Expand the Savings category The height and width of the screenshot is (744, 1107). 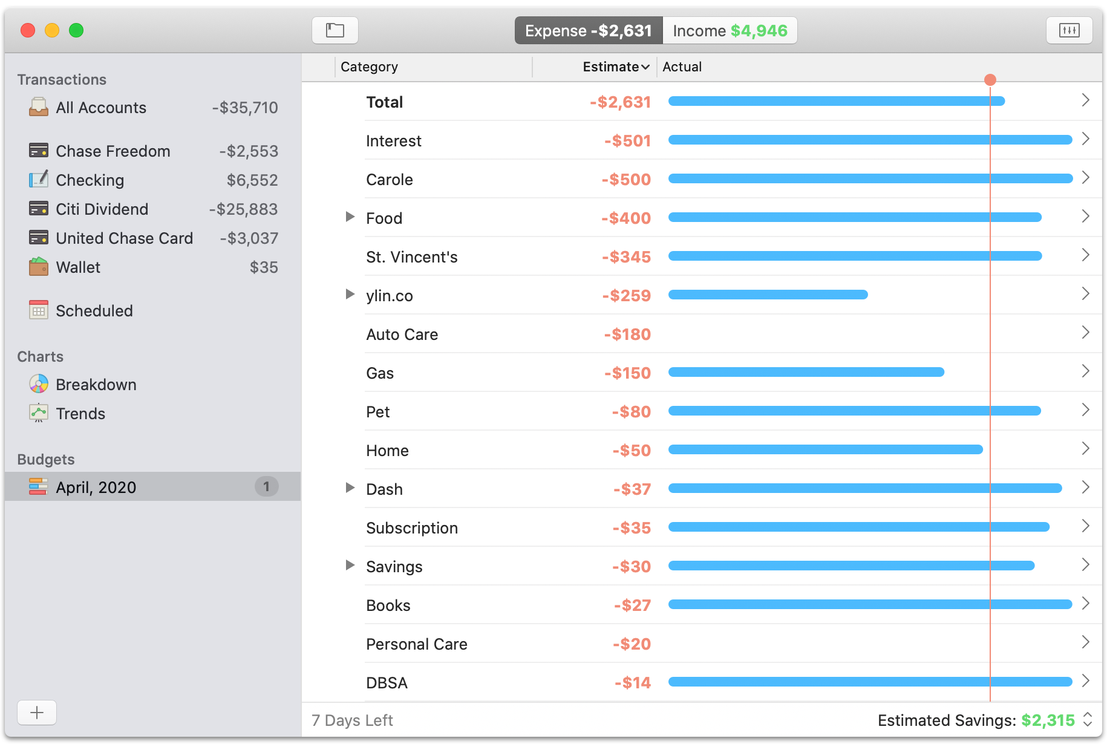pyautogui.click(x=350, y=565)
